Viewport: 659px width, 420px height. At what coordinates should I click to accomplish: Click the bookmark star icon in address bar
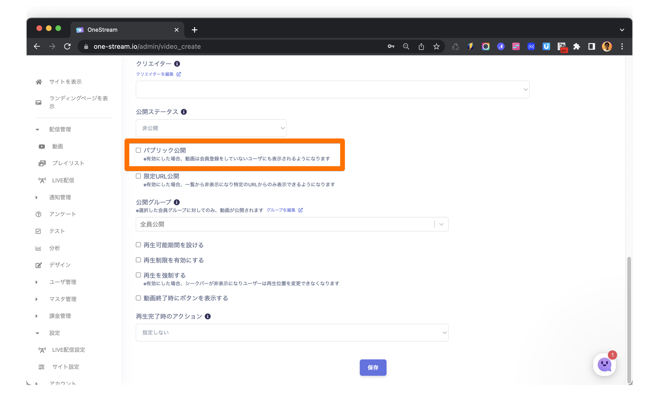[x=436, y=47]
